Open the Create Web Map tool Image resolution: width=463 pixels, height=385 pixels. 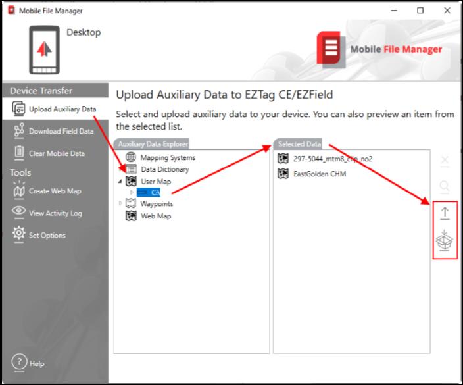55,191
